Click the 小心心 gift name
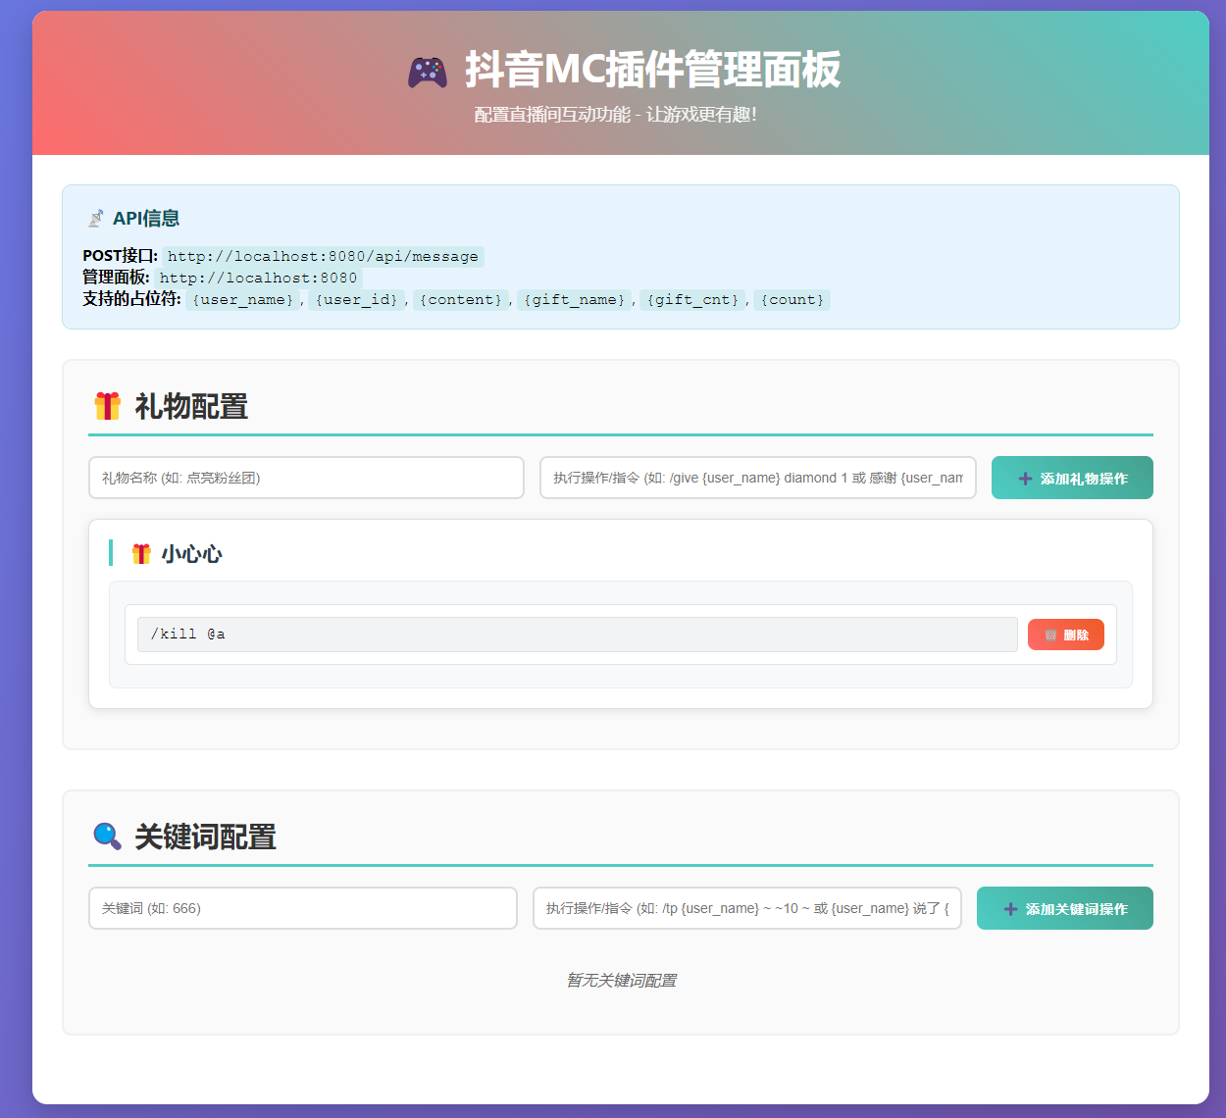Viewport: 1226px width, 1118px height. pyautogui.click(x=191, y=554)
